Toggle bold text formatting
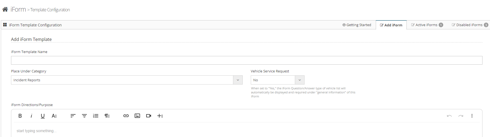The width and height of the screenshot is (490, 137). tap(20, 116)
